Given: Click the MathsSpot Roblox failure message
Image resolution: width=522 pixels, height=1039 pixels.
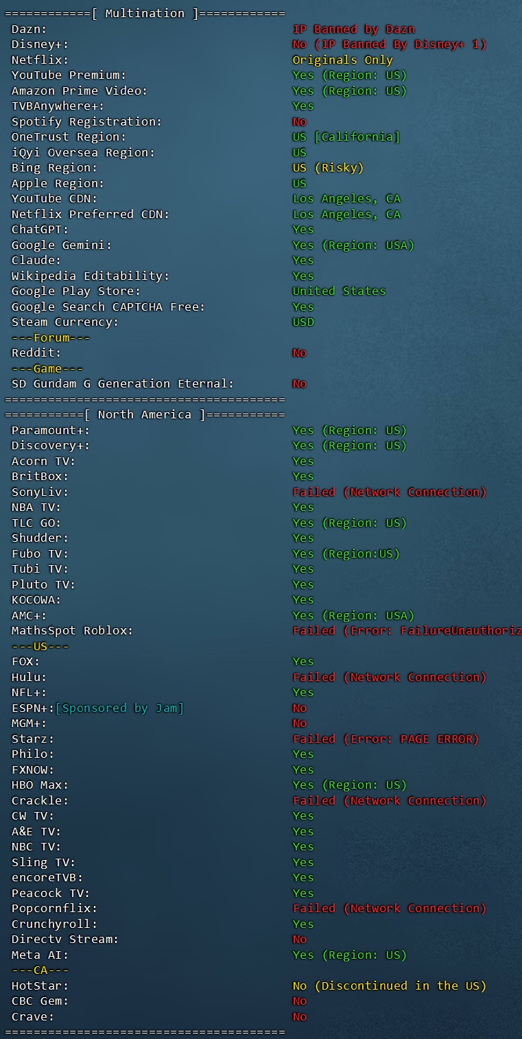Looking at the screenshot, I should click(406, 631).
